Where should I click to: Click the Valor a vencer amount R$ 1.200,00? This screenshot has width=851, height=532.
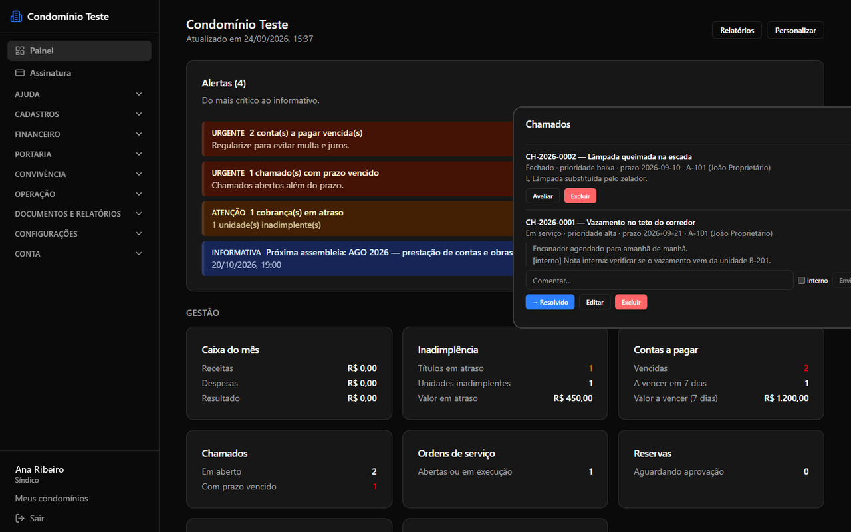coord(787,398)
